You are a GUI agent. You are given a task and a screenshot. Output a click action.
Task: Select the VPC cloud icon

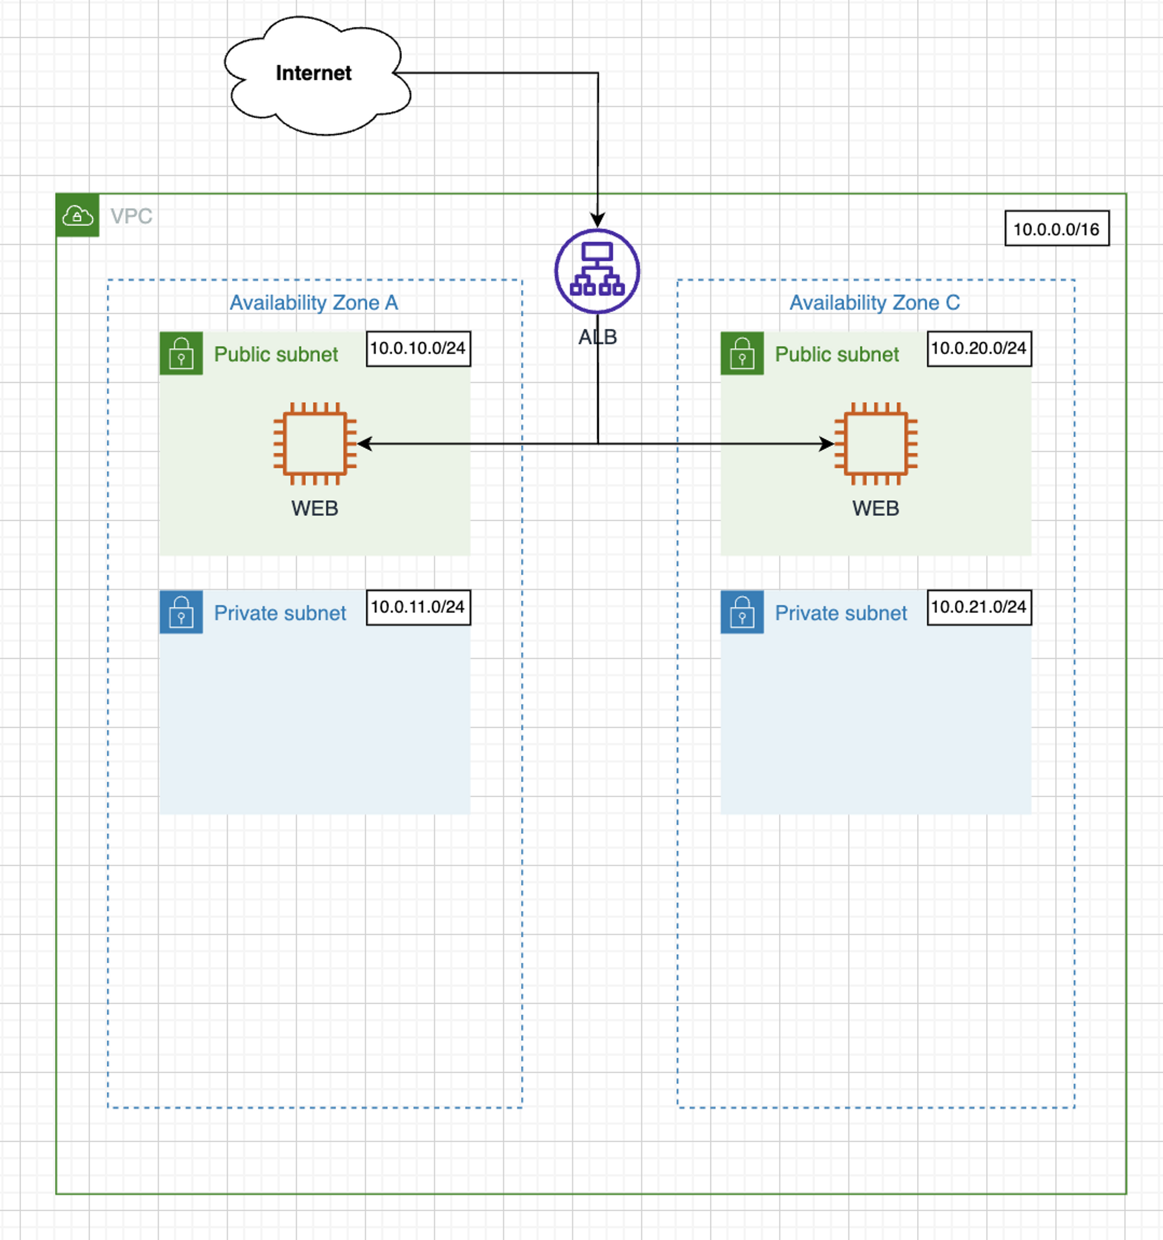coord(77,216)
